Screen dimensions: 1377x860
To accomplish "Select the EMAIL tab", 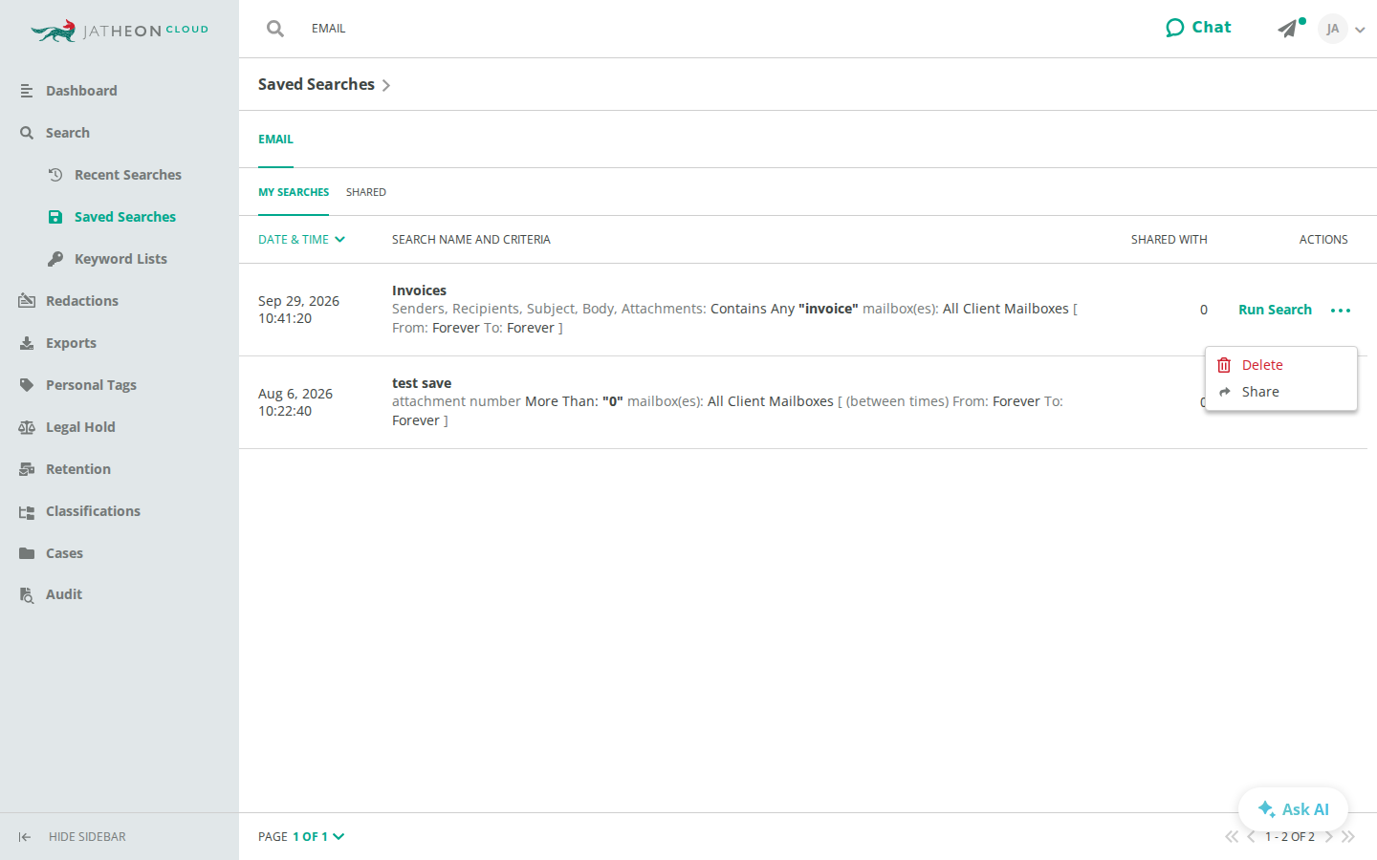I will click(275, 140).
